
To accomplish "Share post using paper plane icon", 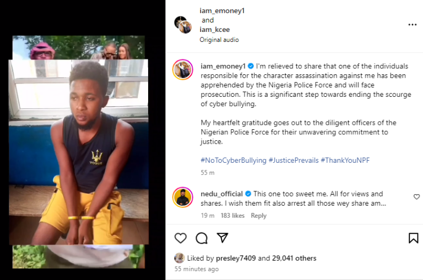I will (222, 238).
